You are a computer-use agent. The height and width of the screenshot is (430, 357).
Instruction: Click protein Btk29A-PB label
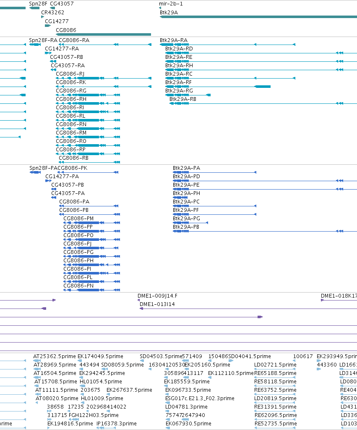[186, 227]
